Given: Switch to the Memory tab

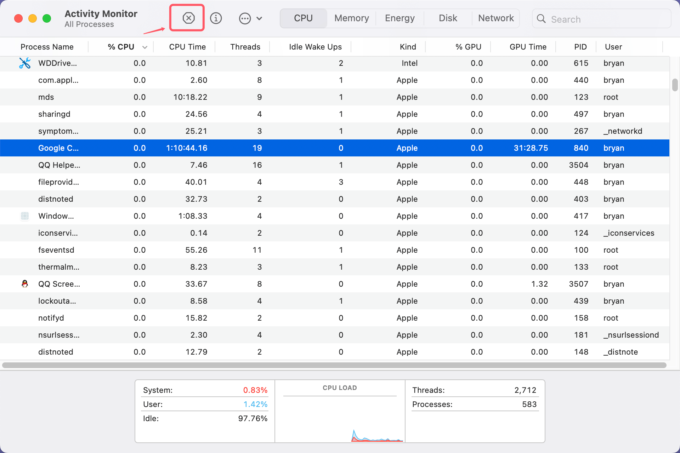Looking at the screenshot, I should point(351,18).
